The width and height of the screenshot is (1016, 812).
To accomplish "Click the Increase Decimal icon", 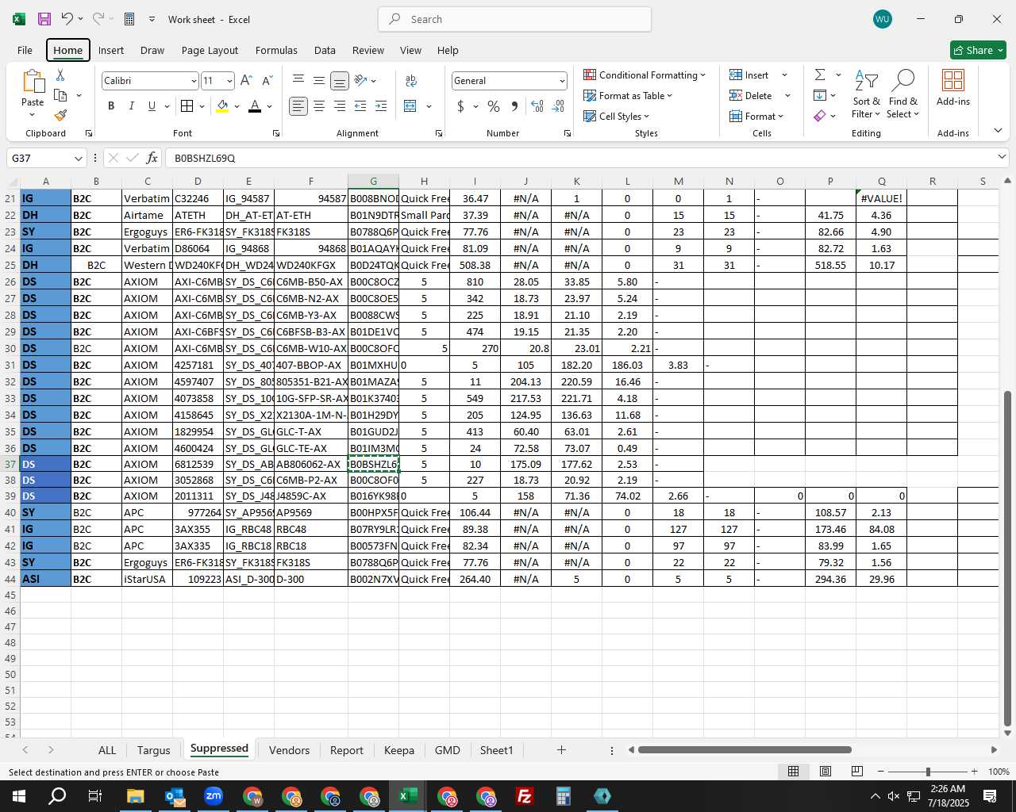I will click(x=537, y=106).
